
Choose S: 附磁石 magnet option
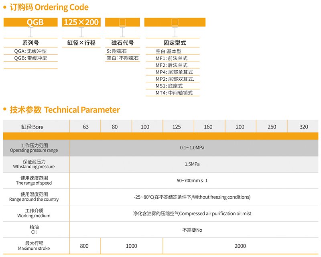click(x=117, y=51)
